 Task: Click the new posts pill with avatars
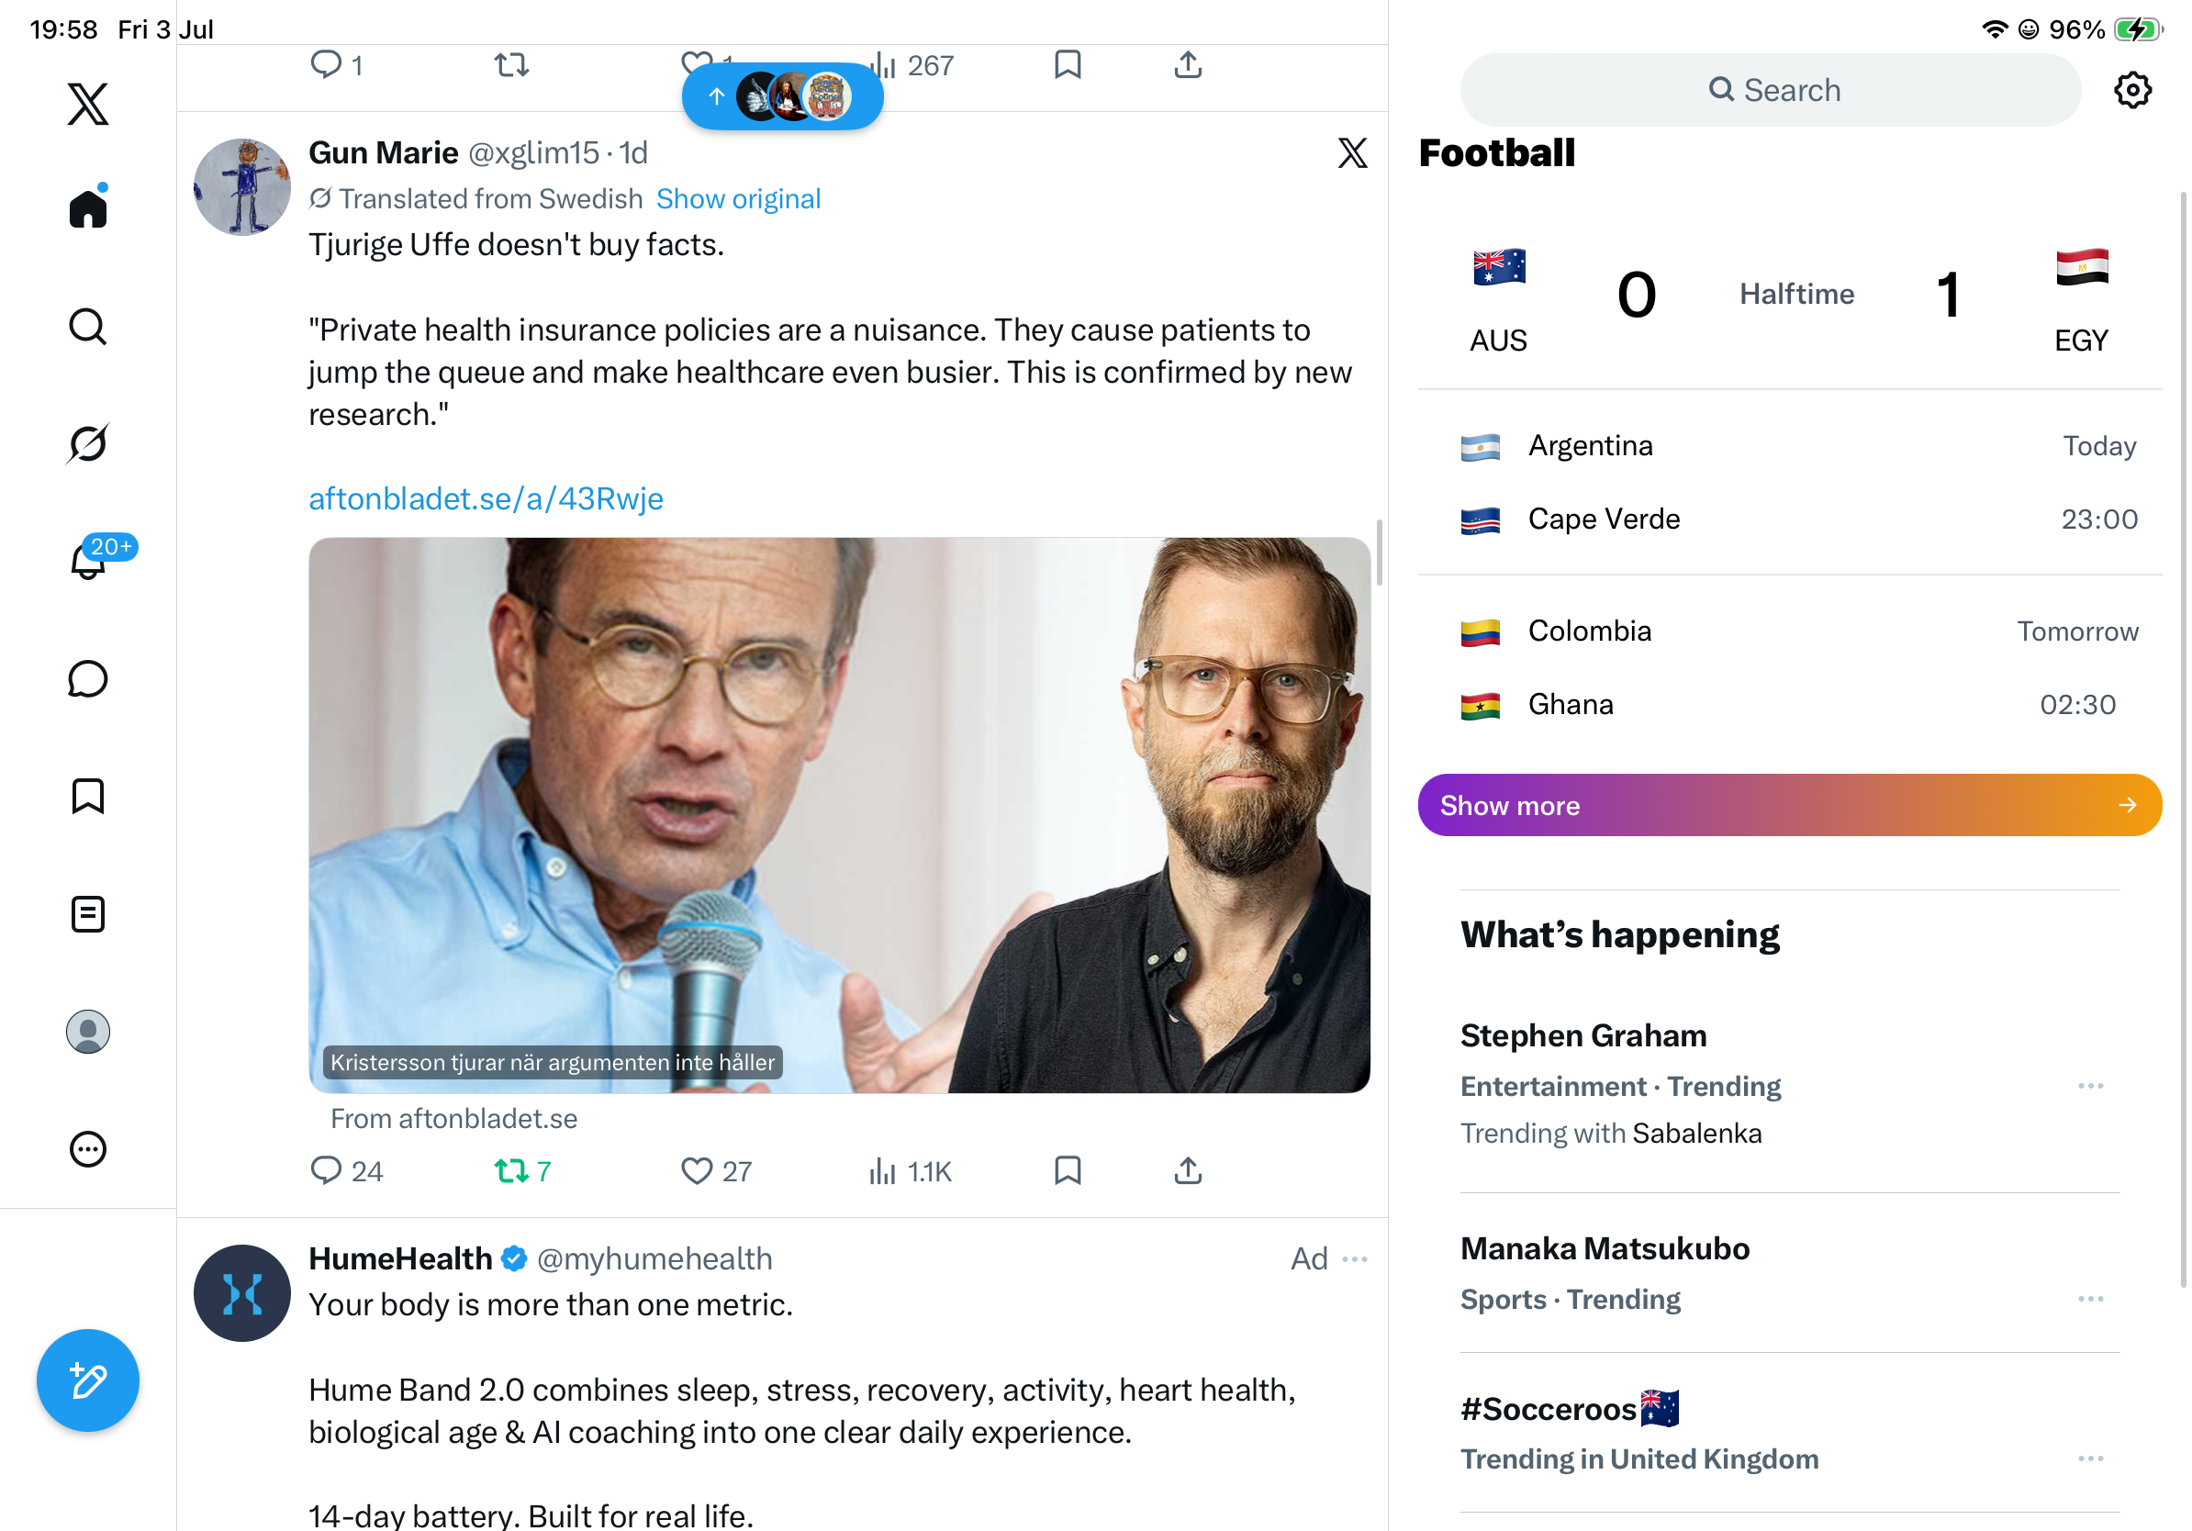[782, 96]
